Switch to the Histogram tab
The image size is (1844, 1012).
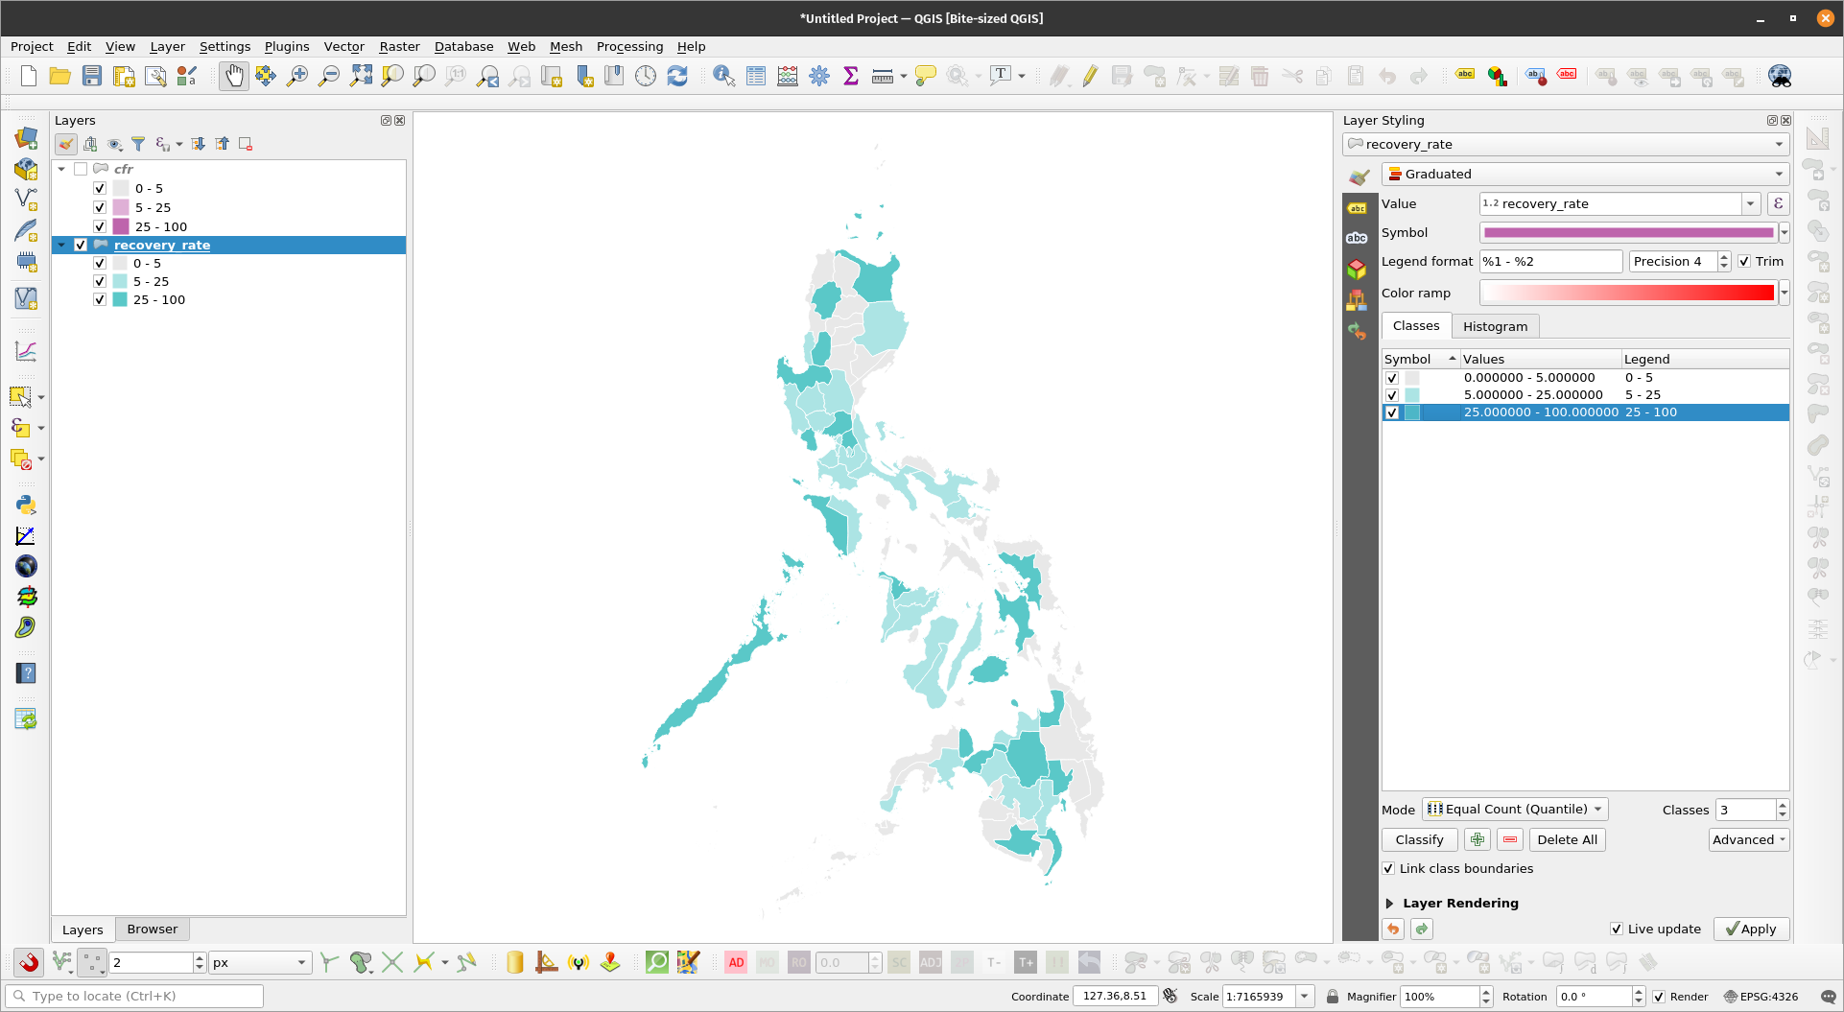tap(1495, 326)
